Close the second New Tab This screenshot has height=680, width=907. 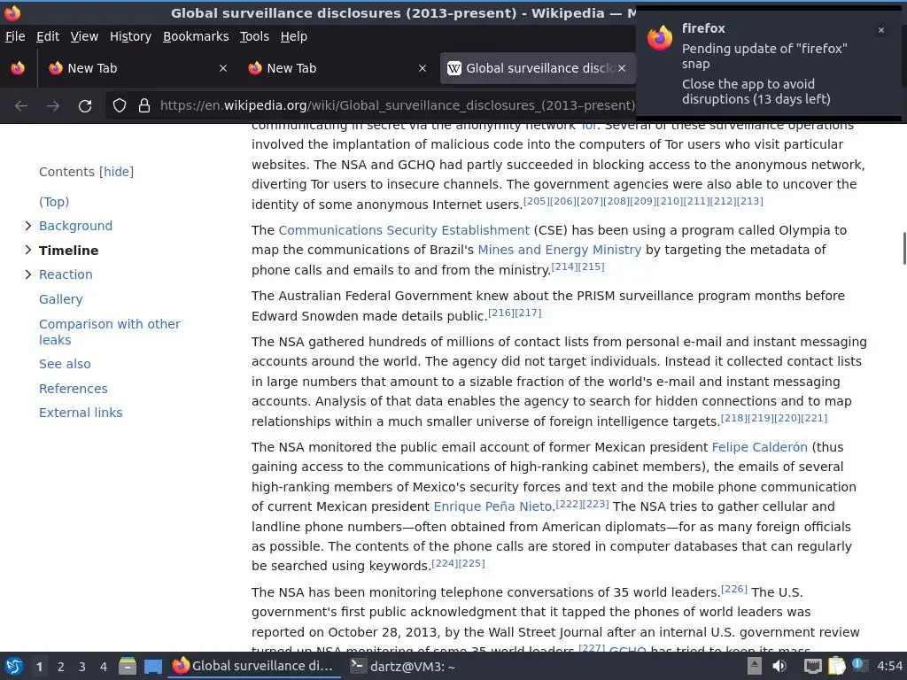422,68
